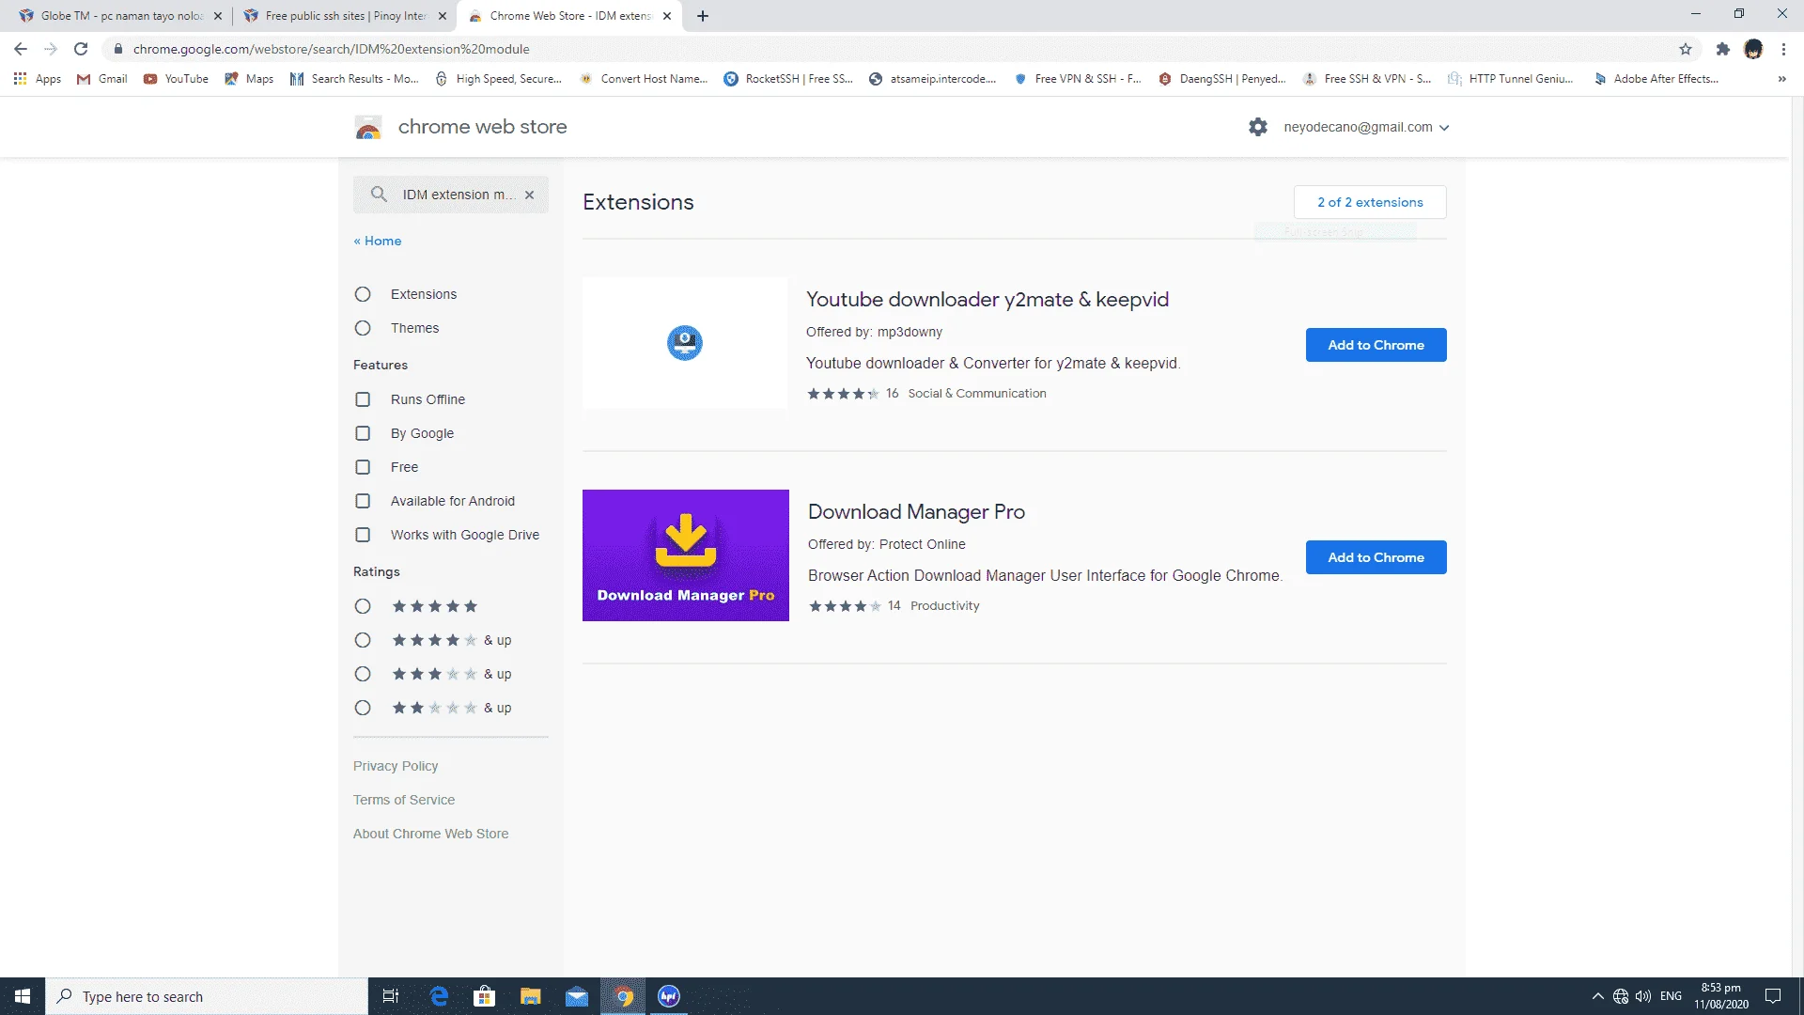1804x1015 pixels.
Task: Close the Globe TM tab
Action: coord(218,16)
